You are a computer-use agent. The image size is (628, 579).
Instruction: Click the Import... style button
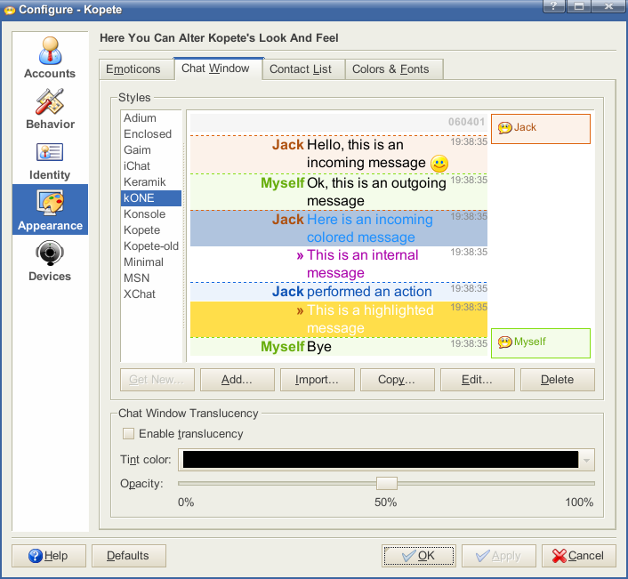coord(318,380)
